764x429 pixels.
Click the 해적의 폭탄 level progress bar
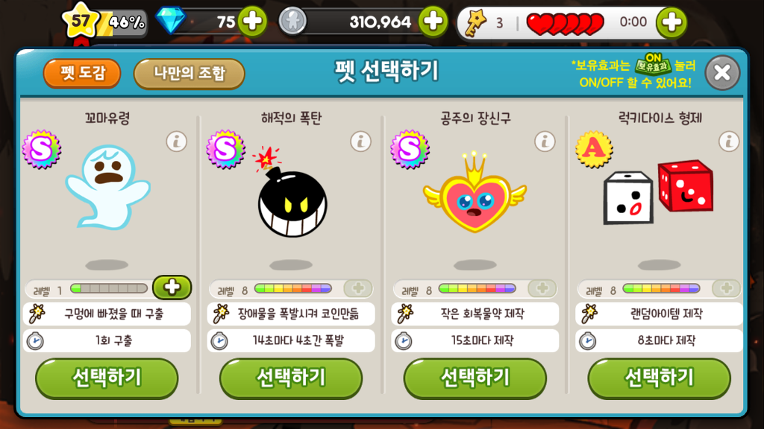pos(292,289)
